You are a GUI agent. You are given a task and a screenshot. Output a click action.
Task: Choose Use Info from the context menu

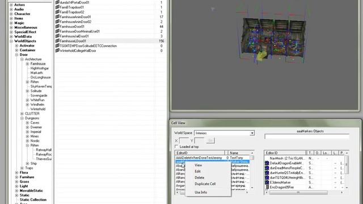pos(201,193)
